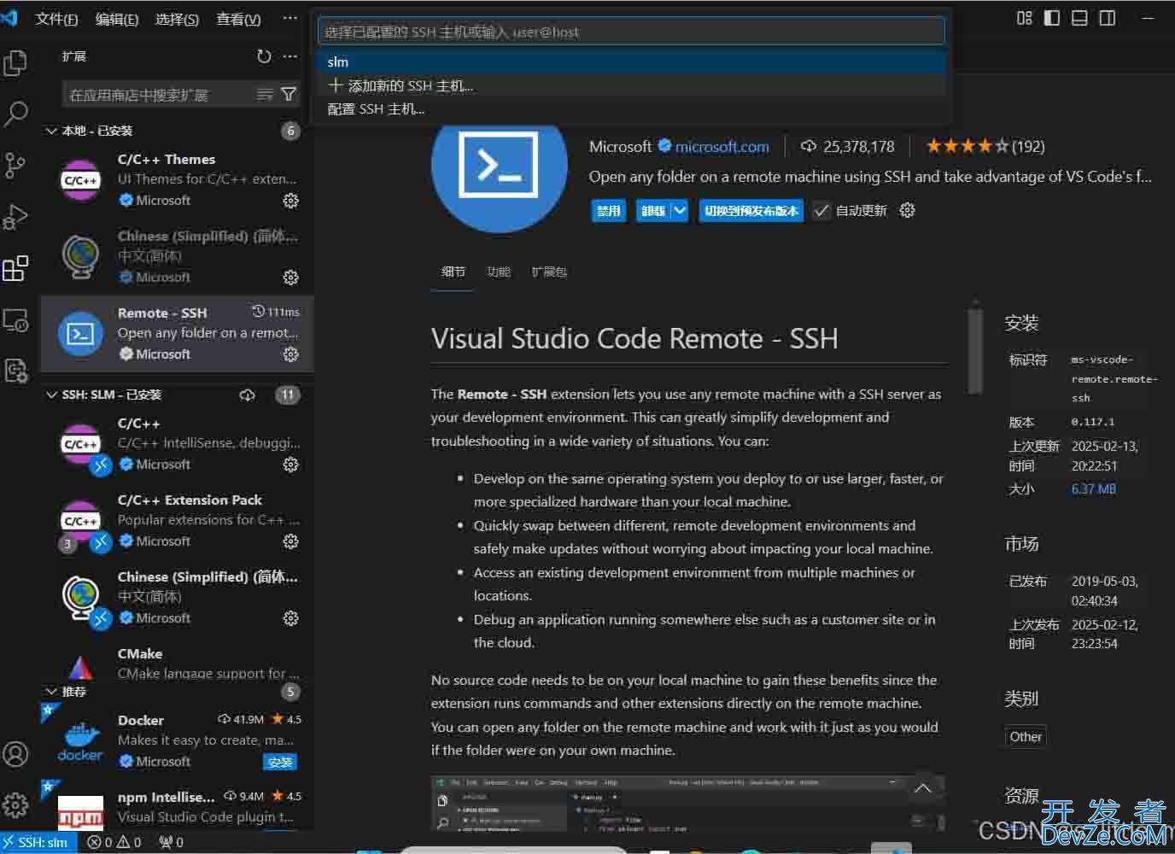Viewport: 1175px width, 854px height.
Task: Open the Selection menu
Action: click(177, 19)
